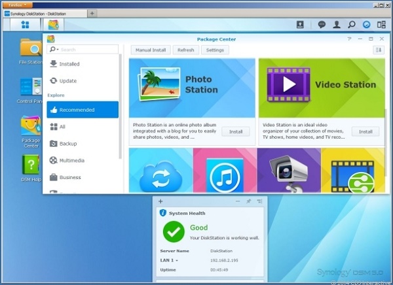Select the Synology DiskStation browser tab
Viewport: 393px width, 285px height.
pyautogui.click(x=45, y=14)
